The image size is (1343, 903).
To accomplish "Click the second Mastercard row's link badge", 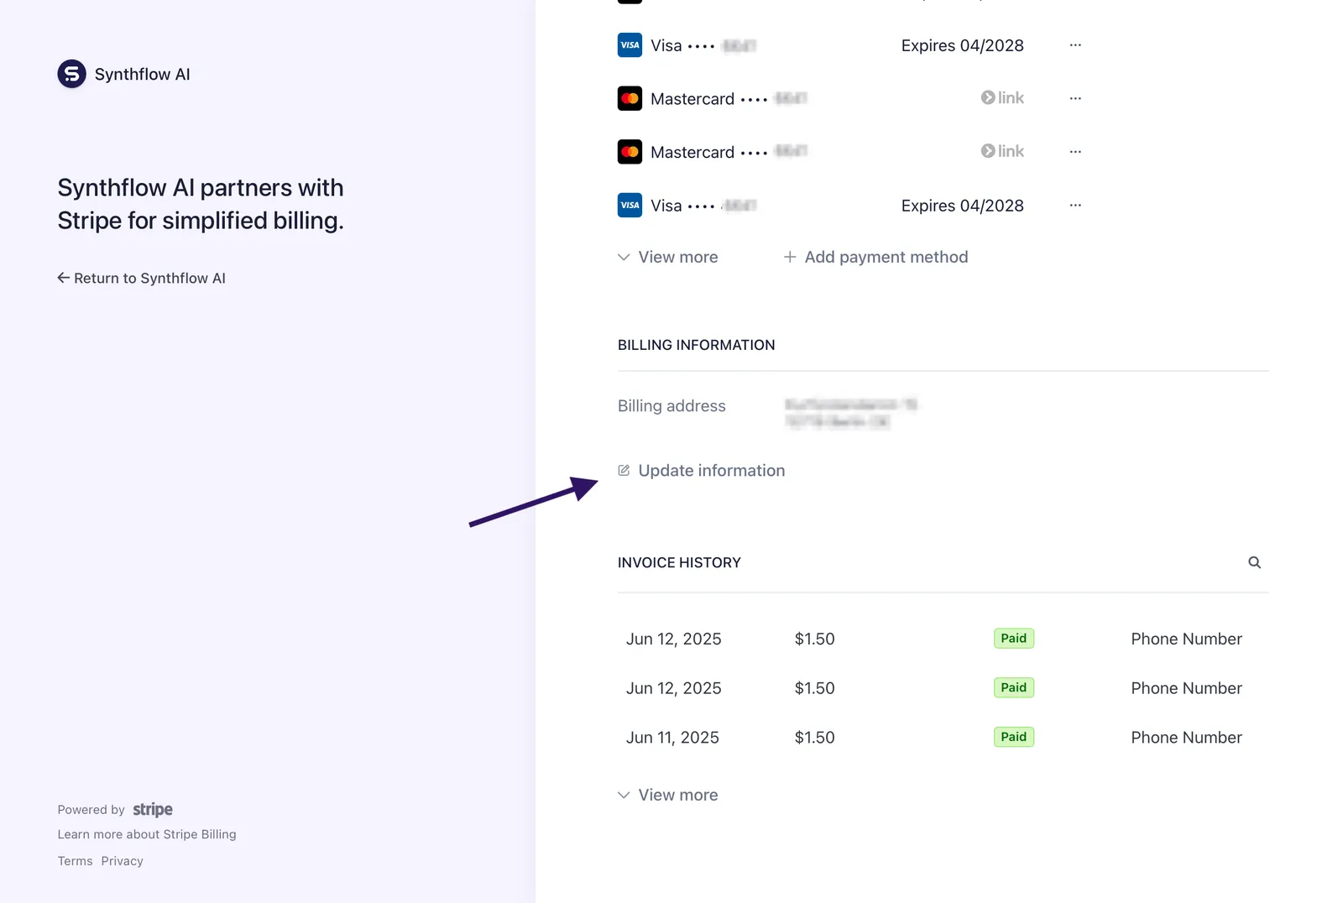I will pos(1002,151).
